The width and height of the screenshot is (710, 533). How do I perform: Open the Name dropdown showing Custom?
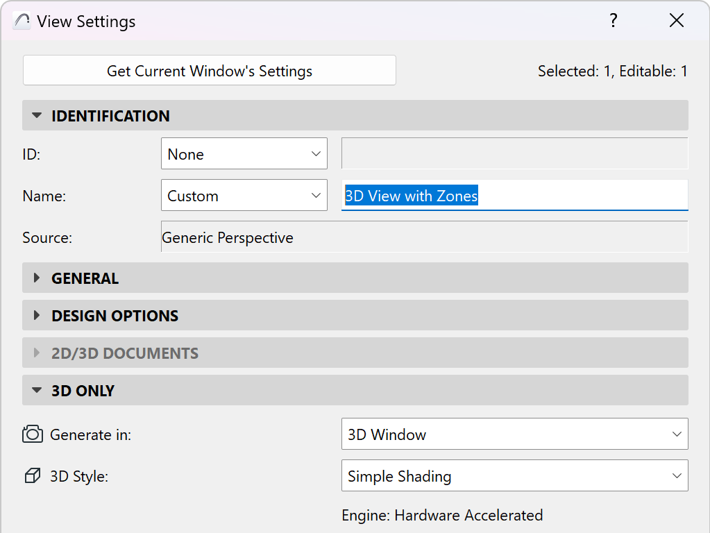(244, 196)
